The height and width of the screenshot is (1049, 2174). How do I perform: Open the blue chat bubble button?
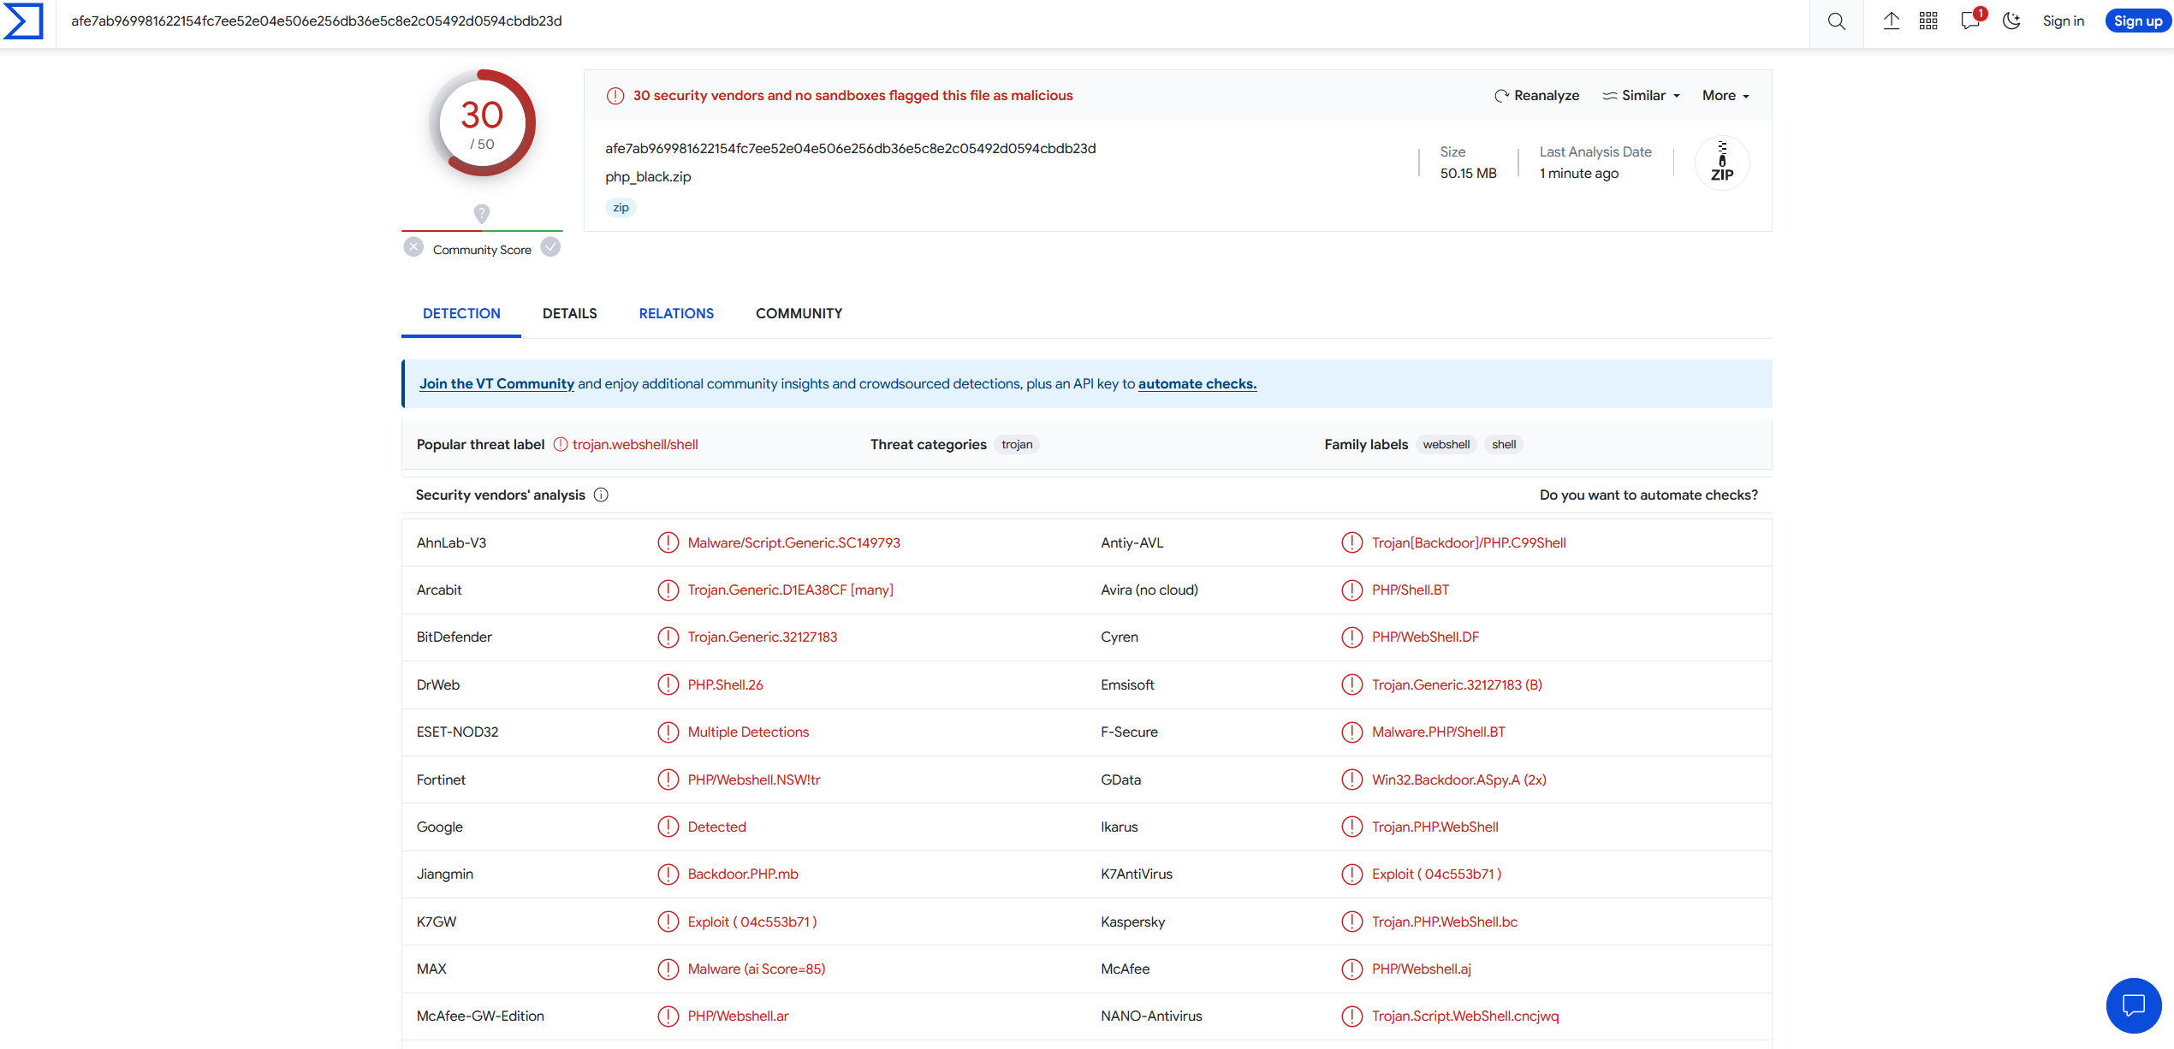2133,1005
